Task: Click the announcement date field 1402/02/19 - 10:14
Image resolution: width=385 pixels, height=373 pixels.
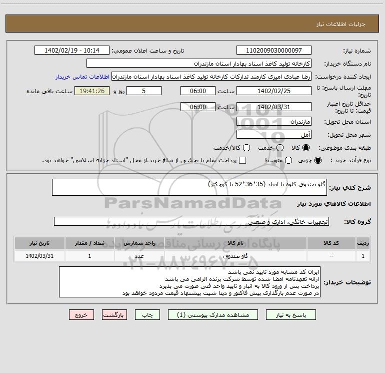Action: [x=72, y=51]
